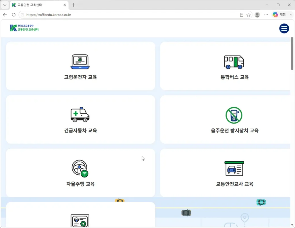The height and width of the screenshot is (228, 295).
Task: Click the school bus icon
Action: [234, 62]
